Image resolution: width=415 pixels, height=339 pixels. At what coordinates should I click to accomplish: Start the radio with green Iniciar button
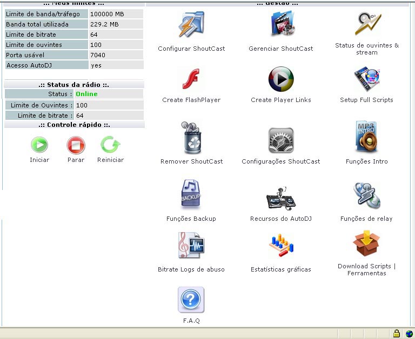click(39, 145)
